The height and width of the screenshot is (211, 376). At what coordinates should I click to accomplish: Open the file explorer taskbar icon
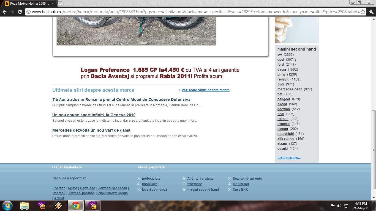(24, 206)
